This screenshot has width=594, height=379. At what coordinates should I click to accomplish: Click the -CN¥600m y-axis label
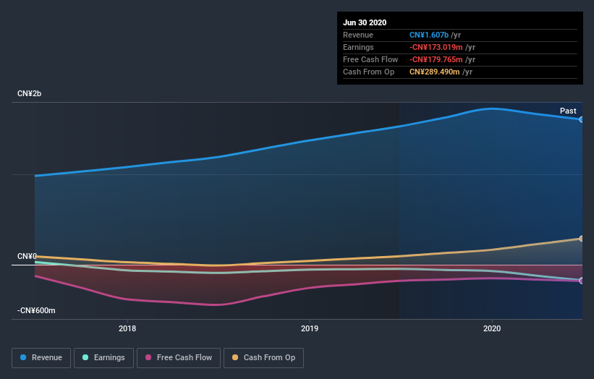(36, 310)
